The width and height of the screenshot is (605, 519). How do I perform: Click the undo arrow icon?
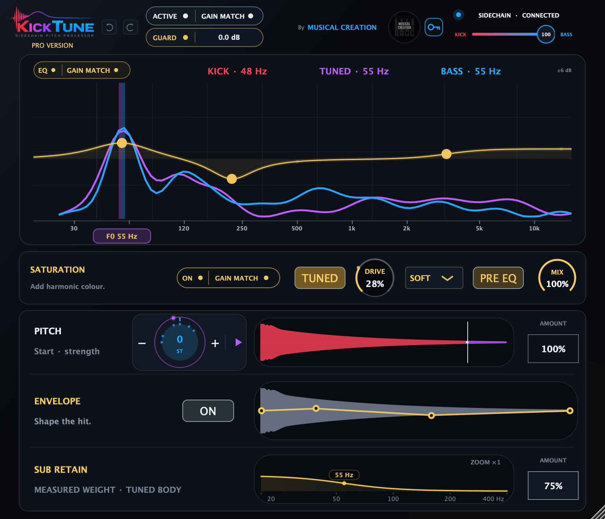pos(109,27)
